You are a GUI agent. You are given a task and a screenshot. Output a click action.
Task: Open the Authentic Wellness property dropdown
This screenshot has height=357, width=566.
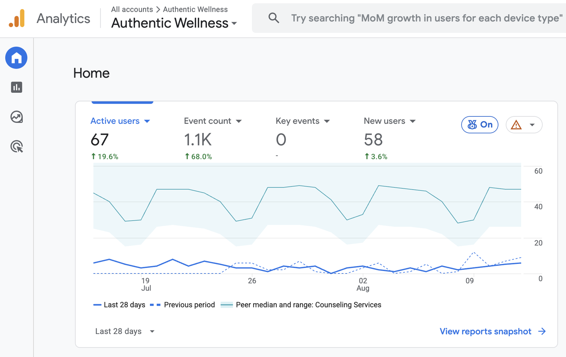coord(174,23)
